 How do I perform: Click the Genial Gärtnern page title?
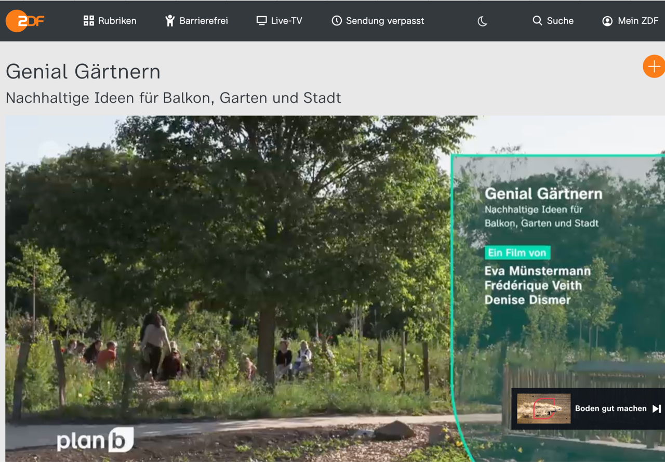[83, 72]
